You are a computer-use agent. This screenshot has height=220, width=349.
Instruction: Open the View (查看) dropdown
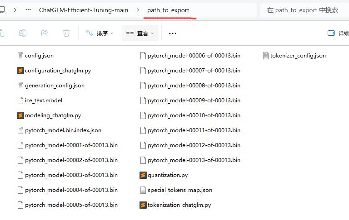pyautogui.click(x=140, y=33)
